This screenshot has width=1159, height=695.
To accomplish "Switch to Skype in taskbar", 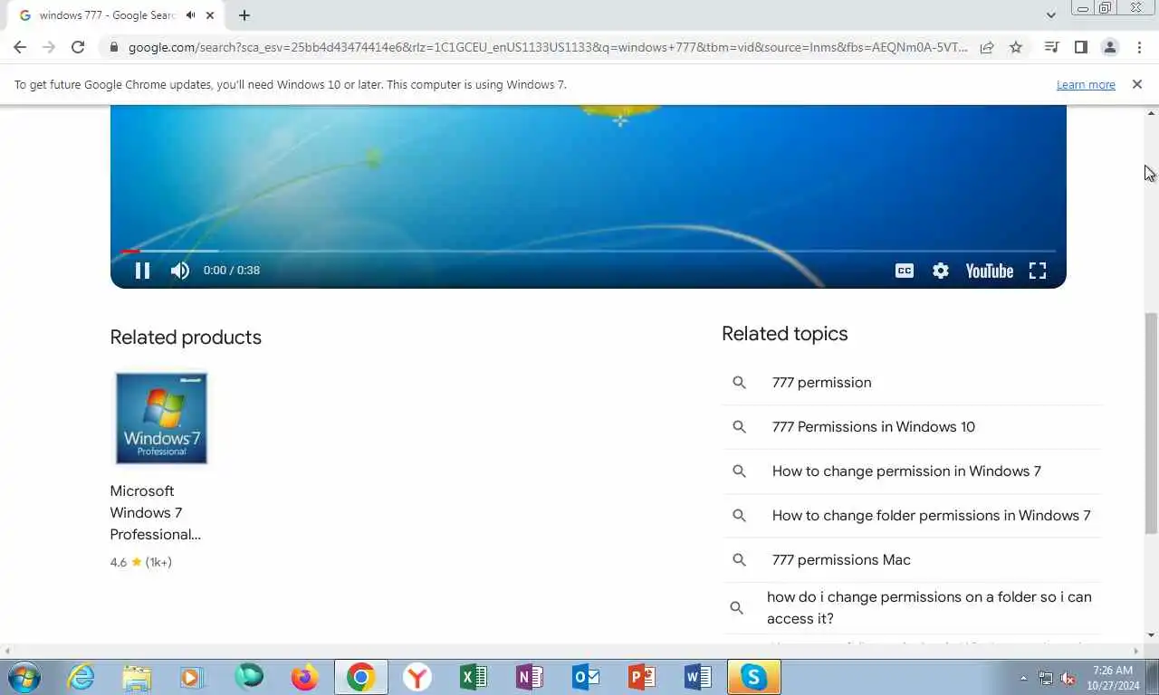I will tap(754, 677).
